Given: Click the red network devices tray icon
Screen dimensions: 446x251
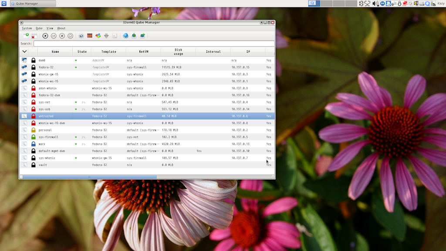Looking at the screenshot, I should click(x=405, y=3).
